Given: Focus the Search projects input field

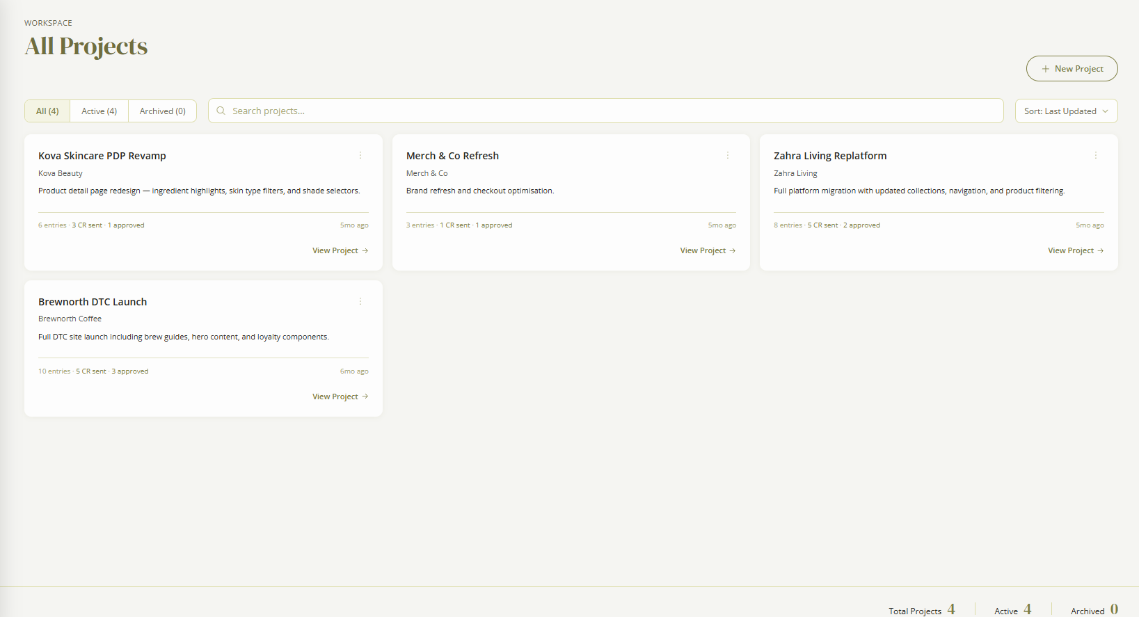Looking at the screenshot, I should pyautogui.click(x=605, y=111).
